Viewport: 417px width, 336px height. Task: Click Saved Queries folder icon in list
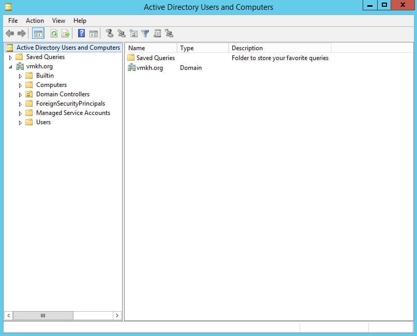pos(131,57)
